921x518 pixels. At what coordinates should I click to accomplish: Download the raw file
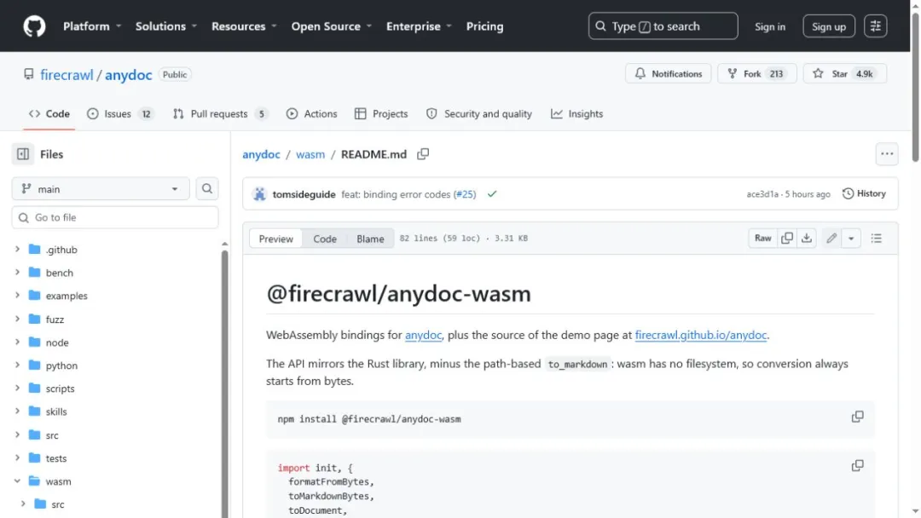pyautogui.click(x=807, y=239)
